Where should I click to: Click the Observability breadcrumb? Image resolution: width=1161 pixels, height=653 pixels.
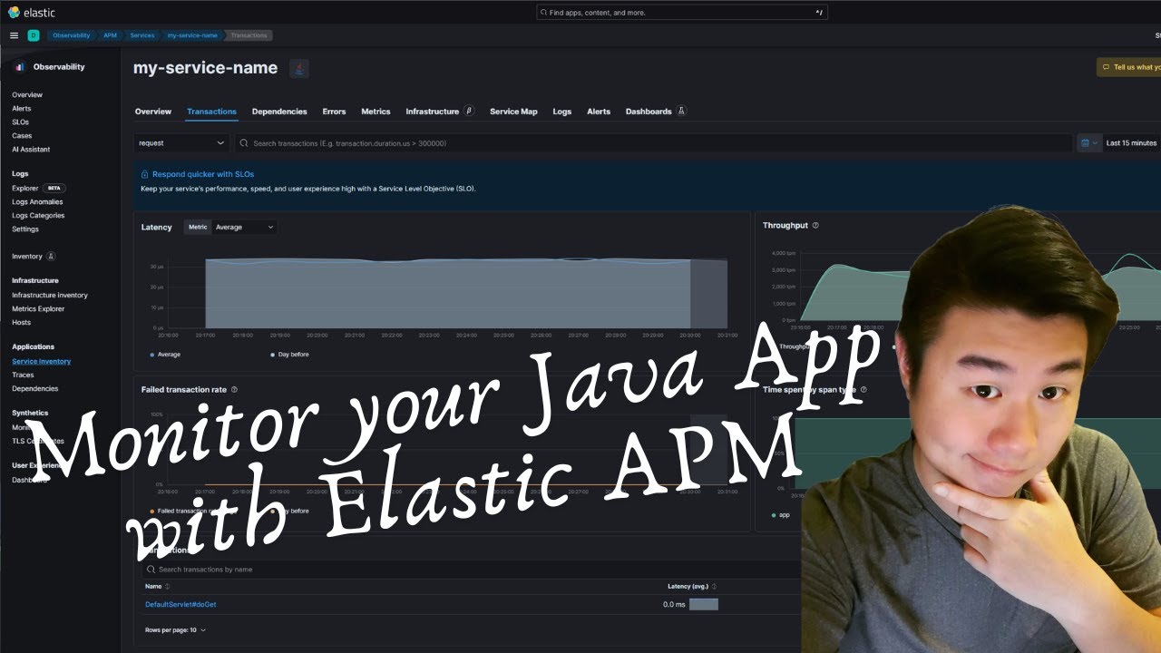tap(71, 35)
